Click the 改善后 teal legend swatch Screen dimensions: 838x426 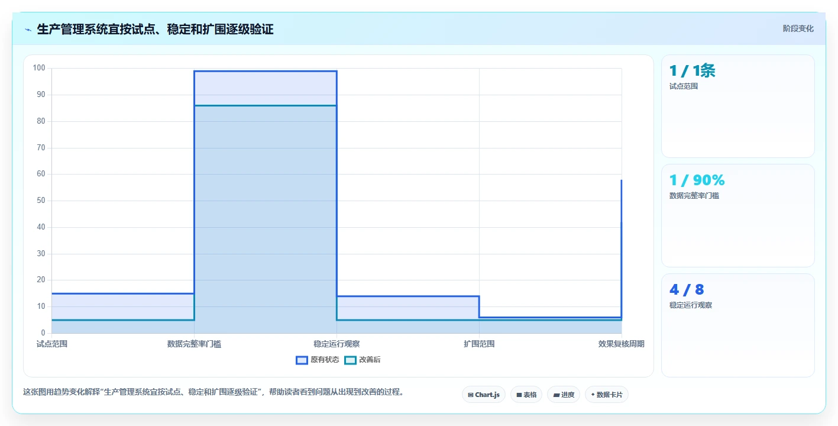[350, 360]
